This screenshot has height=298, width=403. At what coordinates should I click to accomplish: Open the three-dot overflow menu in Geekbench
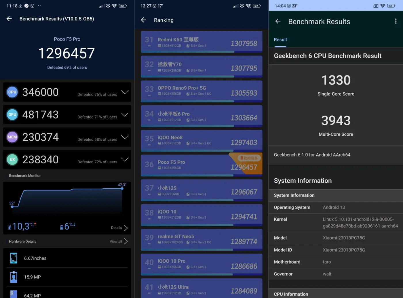pos(396,21)
